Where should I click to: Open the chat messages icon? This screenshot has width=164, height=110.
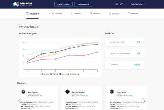point(116,4)
